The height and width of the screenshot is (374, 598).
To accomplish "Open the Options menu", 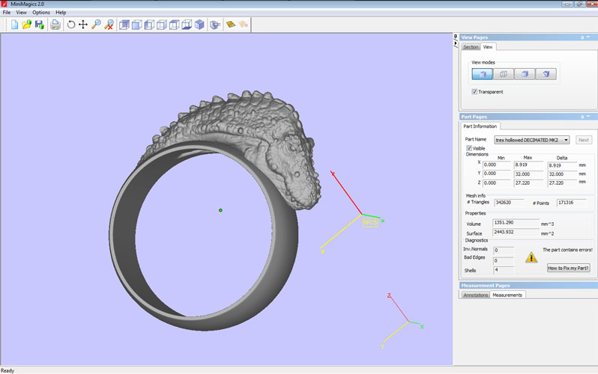I will 41,12.
